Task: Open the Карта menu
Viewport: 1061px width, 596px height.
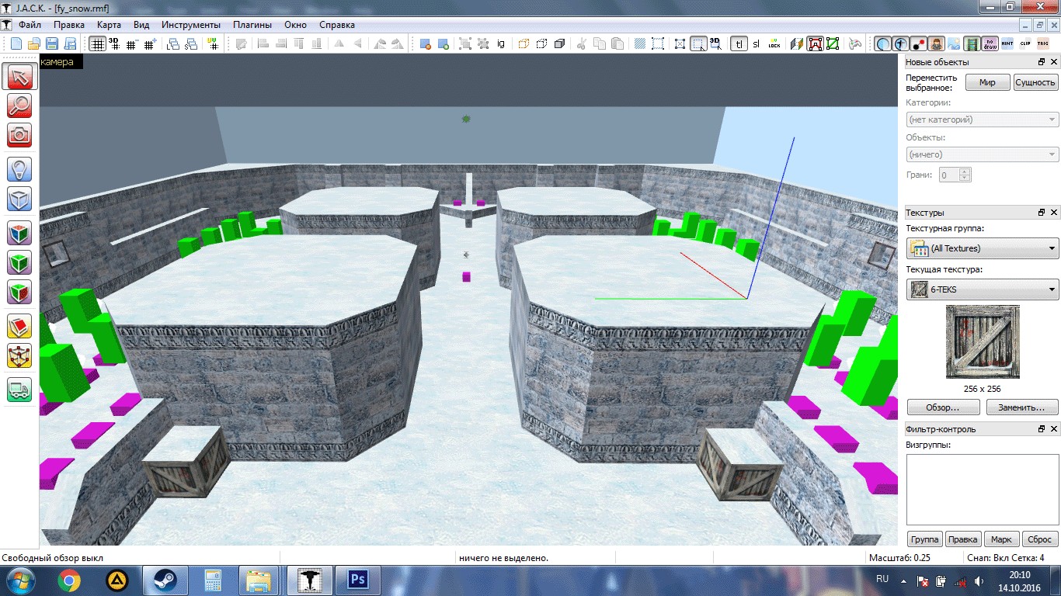Action: click(109, 24)
